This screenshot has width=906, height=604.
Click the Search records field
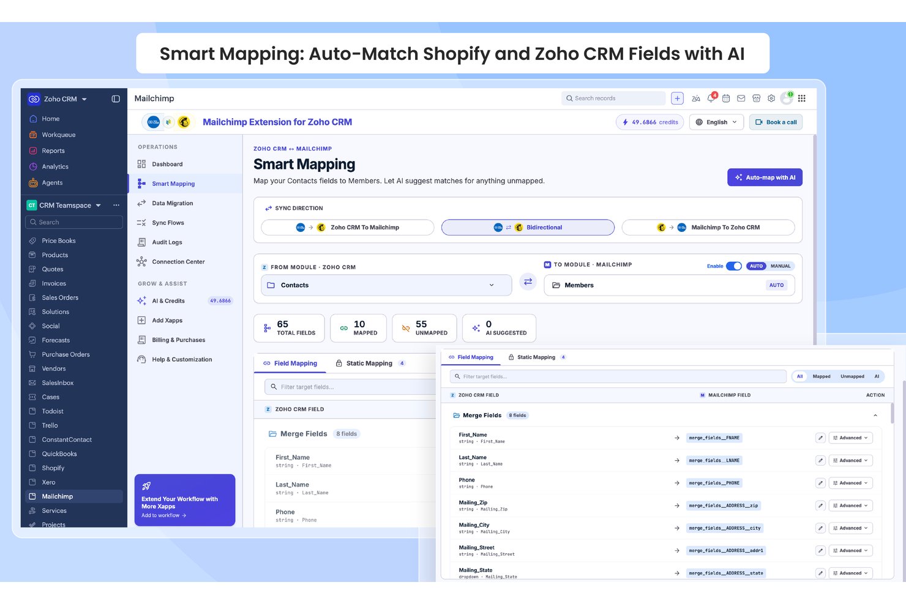(613, 99)
